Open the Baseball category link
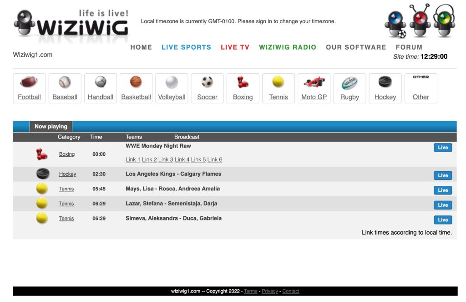This screenshot has width=466, height=302. tap(65, 97)
